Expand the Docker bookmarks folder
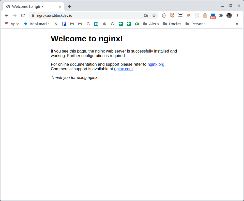The height and width of the screenshot is (201, 244). coord(172,24)
